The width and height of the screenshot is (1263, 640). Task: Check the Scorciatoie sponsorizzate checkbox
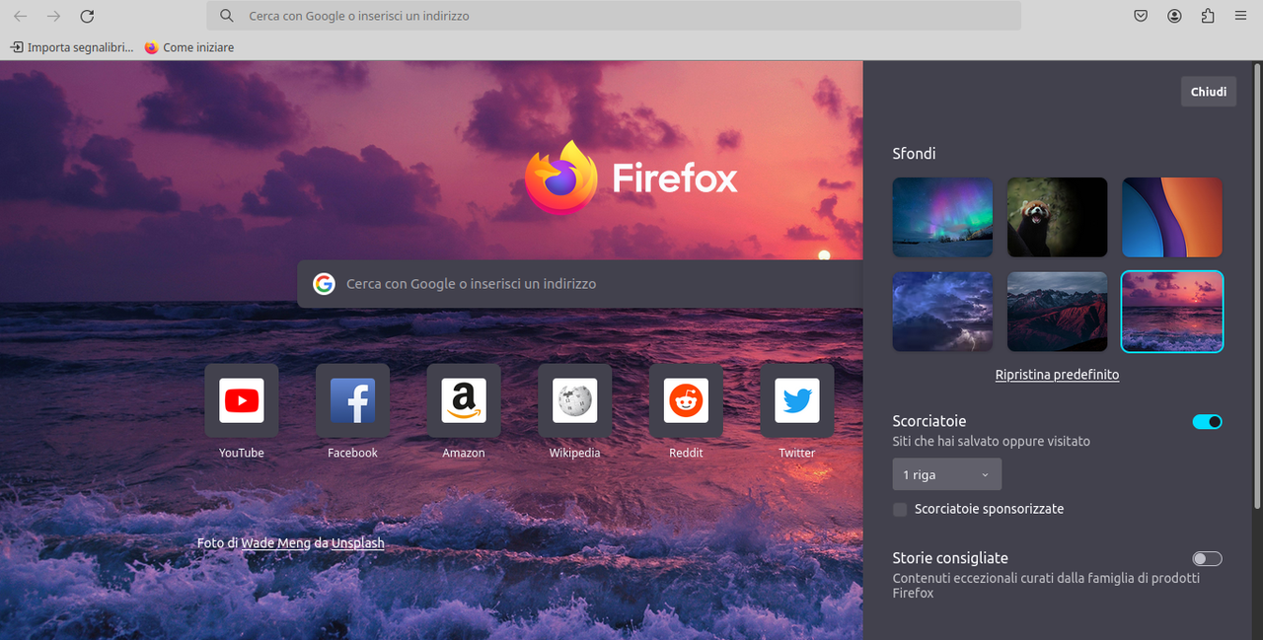[900, 510]
